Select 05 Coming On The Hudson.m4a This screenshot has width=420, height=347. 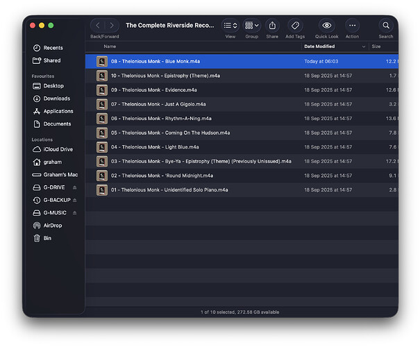[x=242, y=133]
